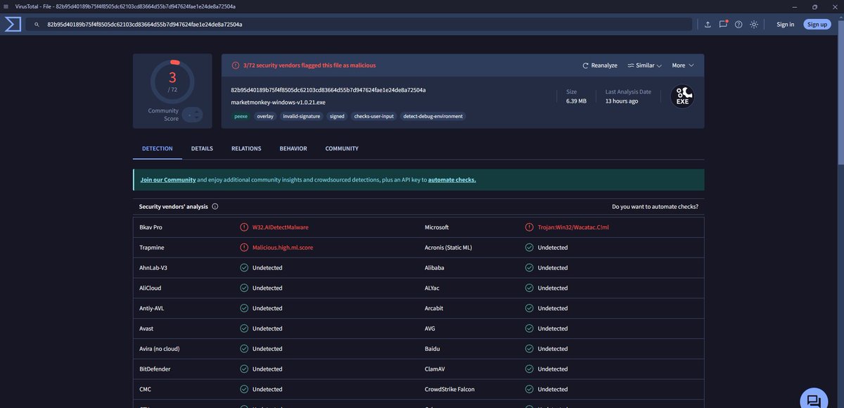Click the ALYac vendor name
The image size is (844, 408).
pyautogui.click(x=432, y=288)
